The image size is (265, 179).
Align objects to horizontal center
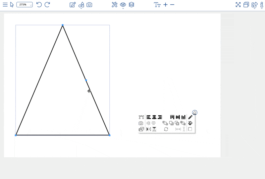pyautogui.click(x=154, y=117)
